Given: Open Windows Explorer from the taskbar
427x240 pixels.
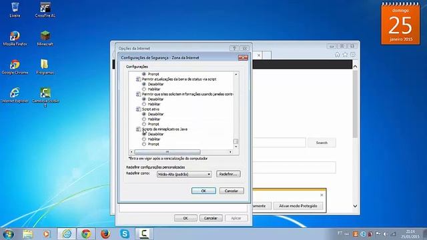Looking at the screenshot, I should pos(28,234).
